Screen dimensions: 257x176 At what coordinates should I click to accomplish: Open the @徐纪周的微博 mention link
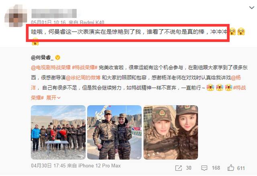click(x=83, y=78)
